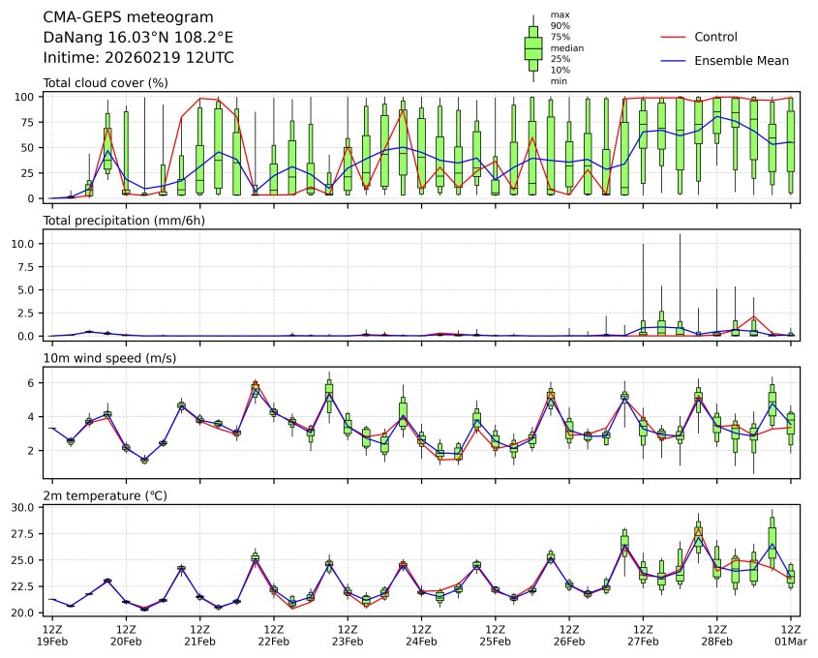Image resolution: width=818 pixels, height=658 pixels.
Task: Click the 12Z 26Feb time axis label
Action: 569,636
